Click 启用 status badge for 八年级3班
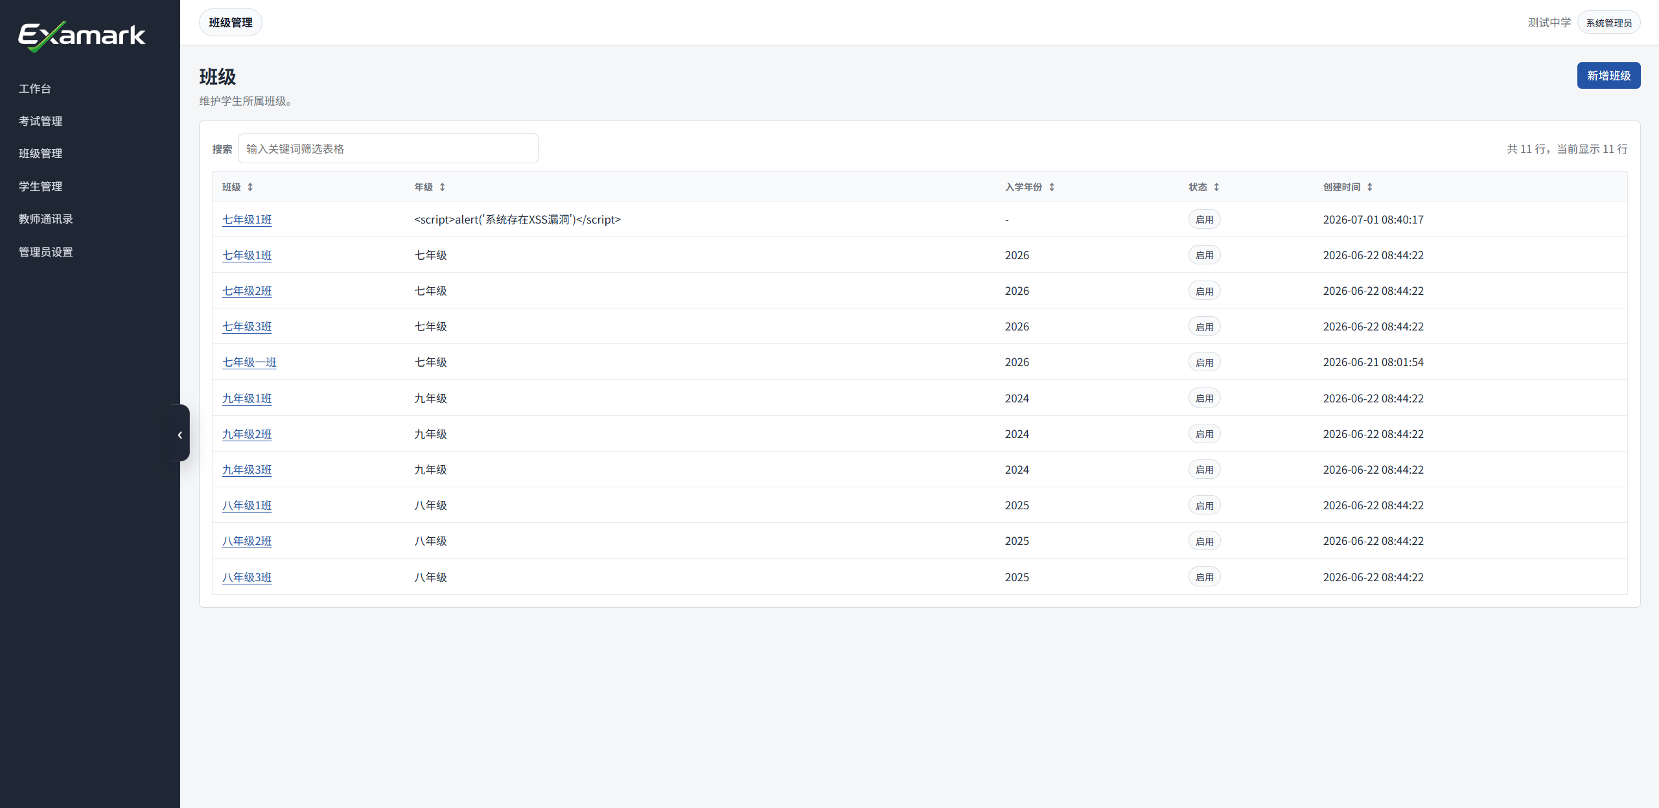The image size is (1659, 808). pyautogui.click(x=1205, y=577)
